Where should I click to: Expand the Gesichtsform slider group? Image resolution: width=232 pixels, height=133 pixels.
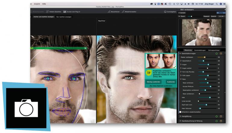181,61
